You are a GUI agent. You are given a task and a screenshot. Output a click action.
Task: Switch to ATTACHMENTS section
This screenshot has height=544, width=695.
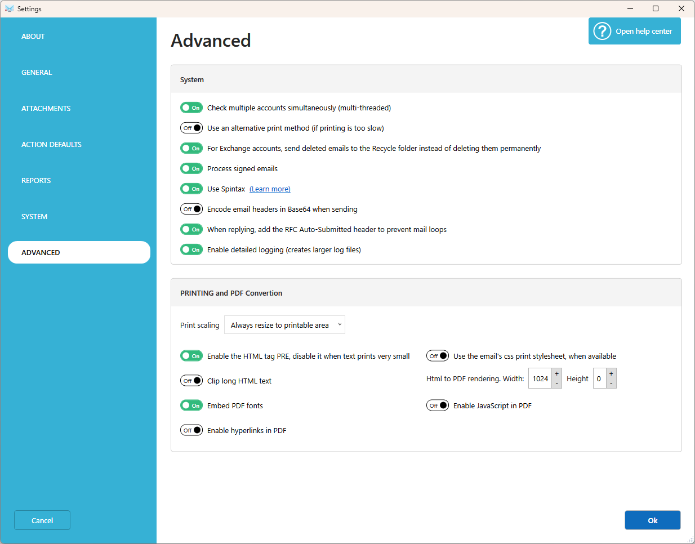pos(79,108)
